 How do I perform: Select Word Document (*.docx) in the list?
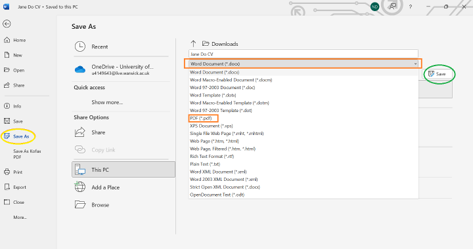pos(214,72)
